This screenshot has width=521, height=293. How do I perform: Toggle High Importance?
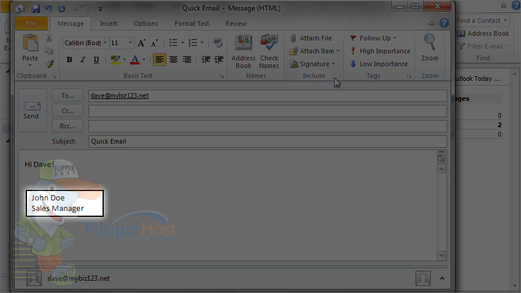[x=380, y=51]
